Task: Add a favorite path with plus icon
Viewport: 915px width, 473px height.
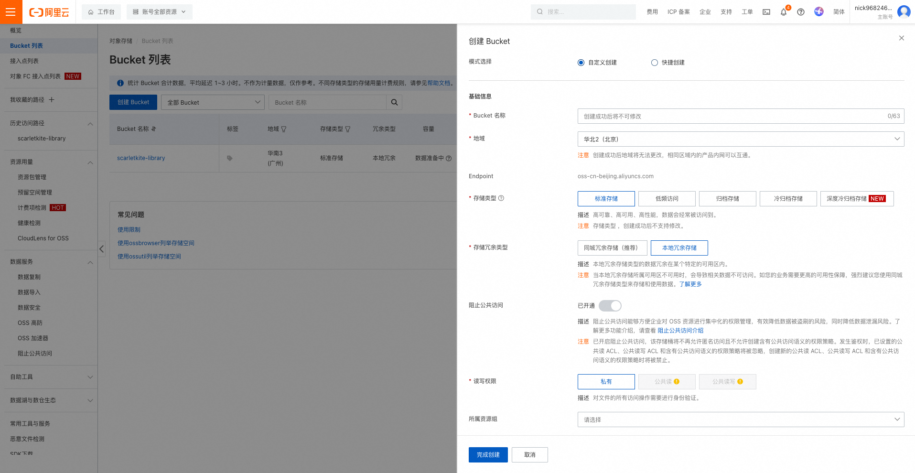Action: click(x=52, y=99)
